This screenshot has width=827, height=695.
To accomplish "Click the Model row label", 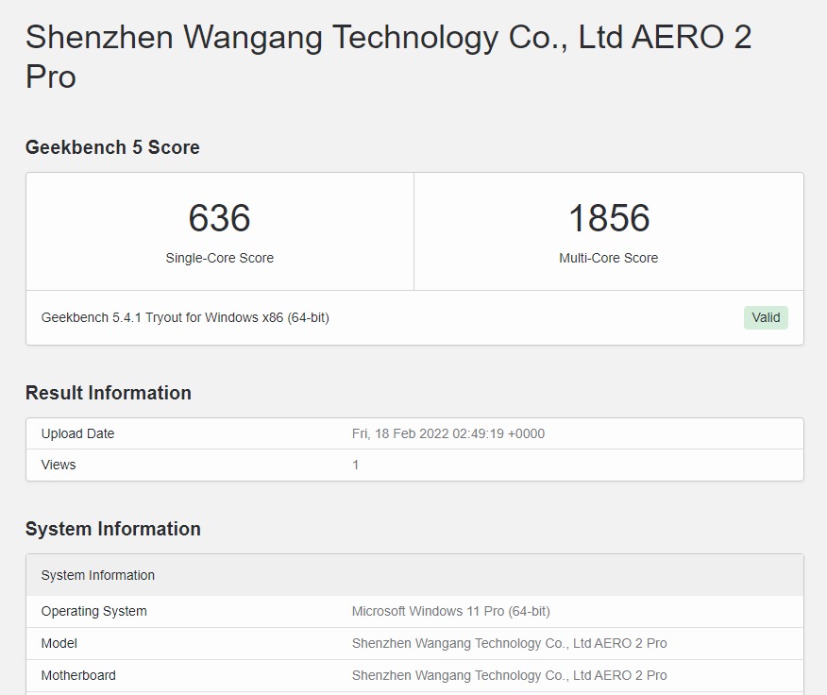I will point(59,643).
